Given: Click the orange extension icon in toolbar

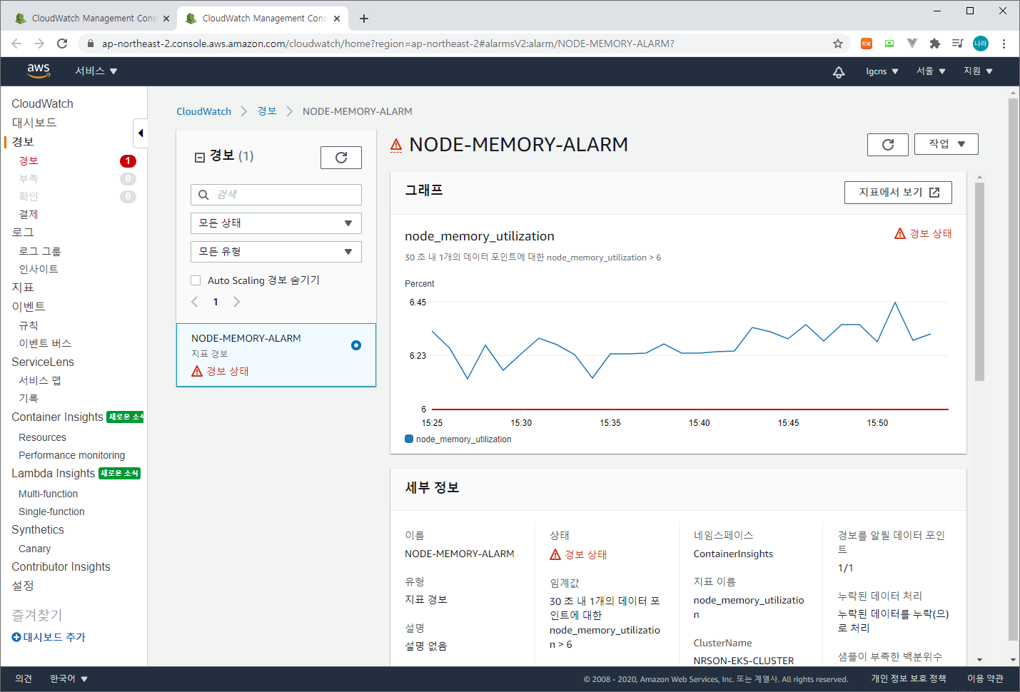Looking at the screenshot, I should coord(867,44).
